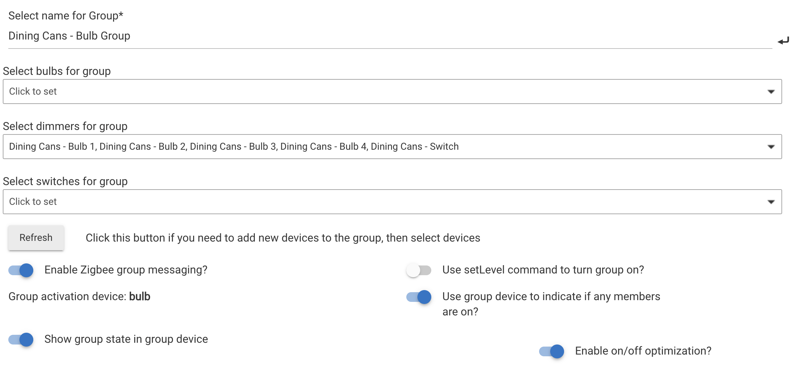Disable Zigbee group messaging toggle

21,270
